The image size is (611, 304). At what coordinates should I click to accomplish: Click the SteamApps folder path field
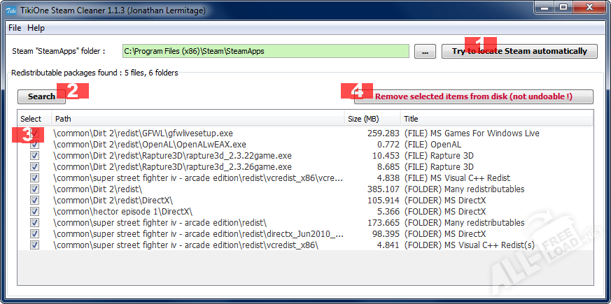[265, 51]
